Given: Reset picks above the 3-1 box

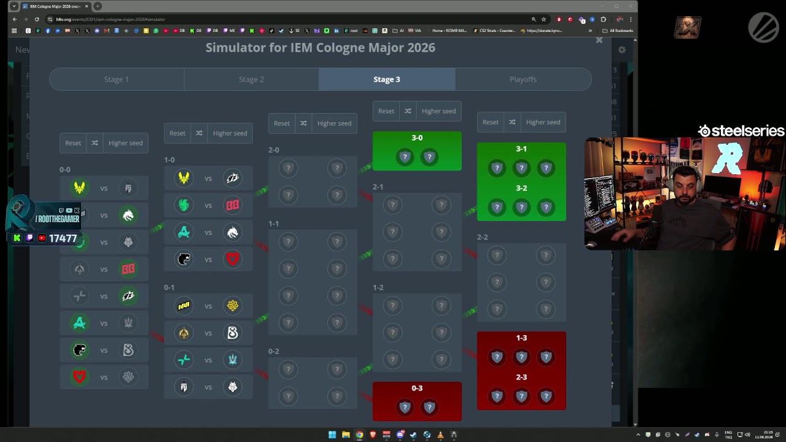Looking at the screenshot, I should click(491, 122).
